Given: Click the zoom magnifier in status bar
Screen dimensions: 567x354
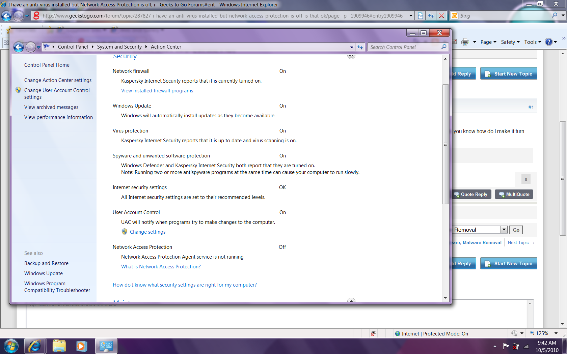Looking at the screenshot, I should click(x=532, y=333).
